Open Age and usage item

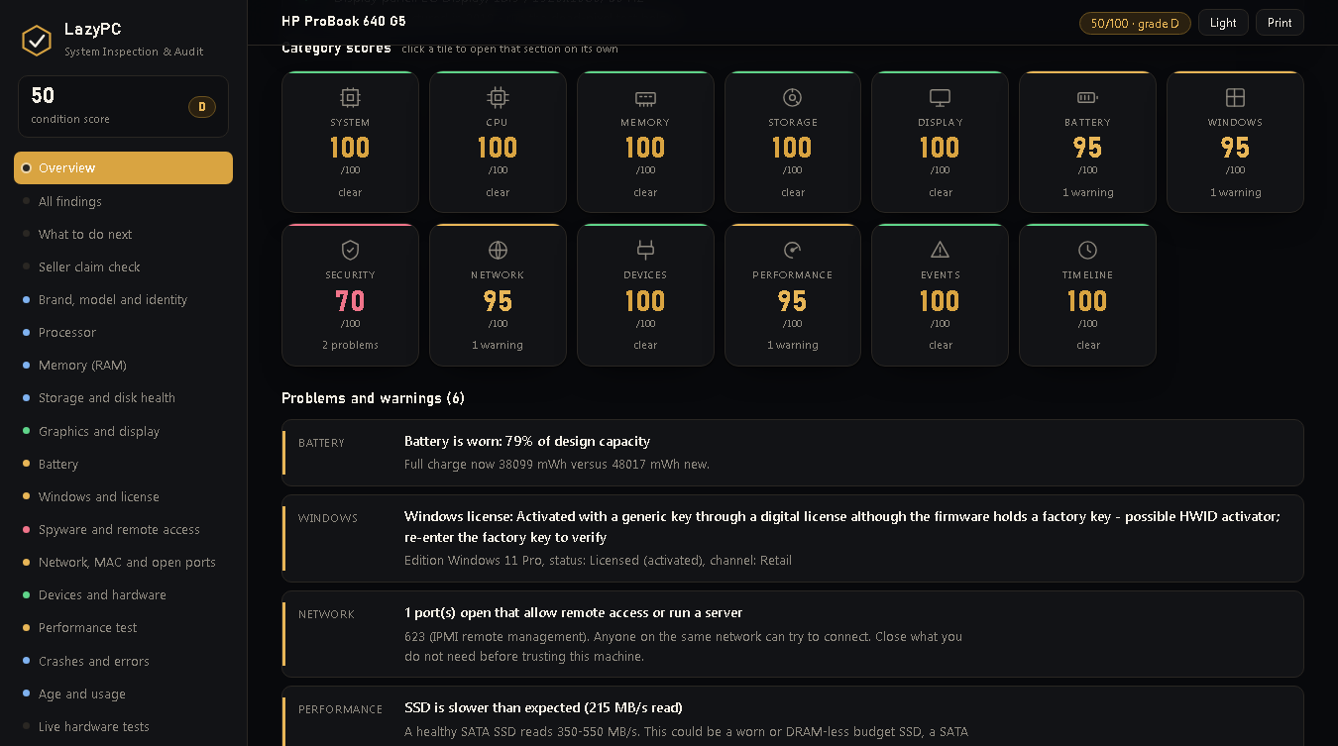(x=123, y=693)
